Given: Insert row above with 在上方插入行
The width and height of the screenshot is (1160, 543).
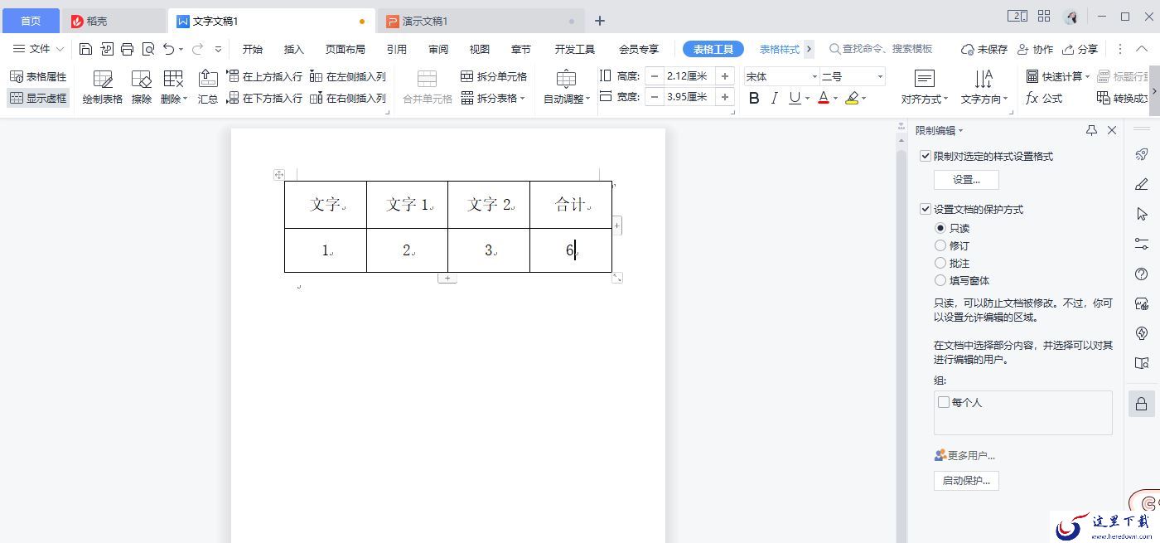Looking at the screenshot, I should click(264, 76).
